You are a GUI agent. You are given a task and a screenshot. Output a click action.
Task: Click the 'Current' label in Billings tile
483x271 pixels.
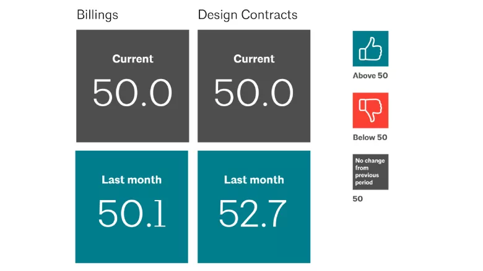[x=133, y=59]
